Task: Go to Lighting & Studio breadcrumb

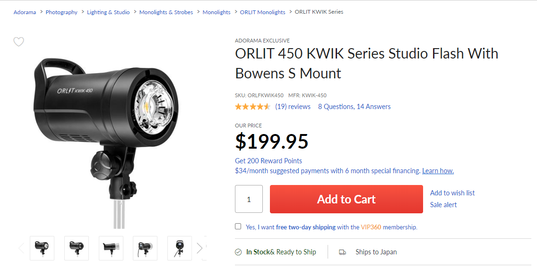Action: pos(108,12)
